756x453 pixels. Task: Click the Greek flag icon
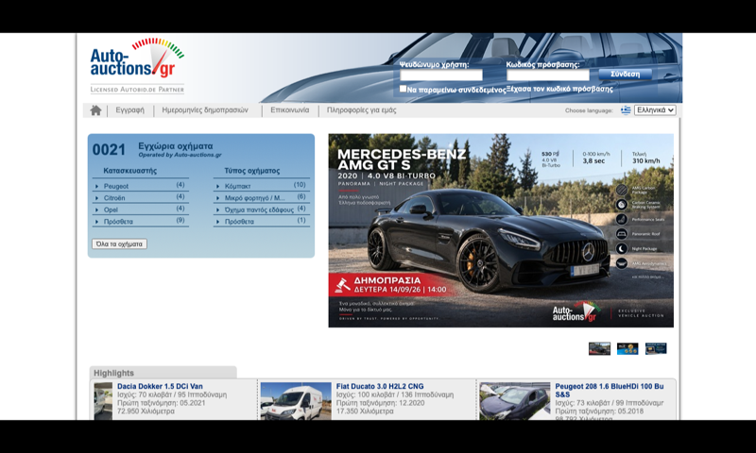tap(626, 110)
